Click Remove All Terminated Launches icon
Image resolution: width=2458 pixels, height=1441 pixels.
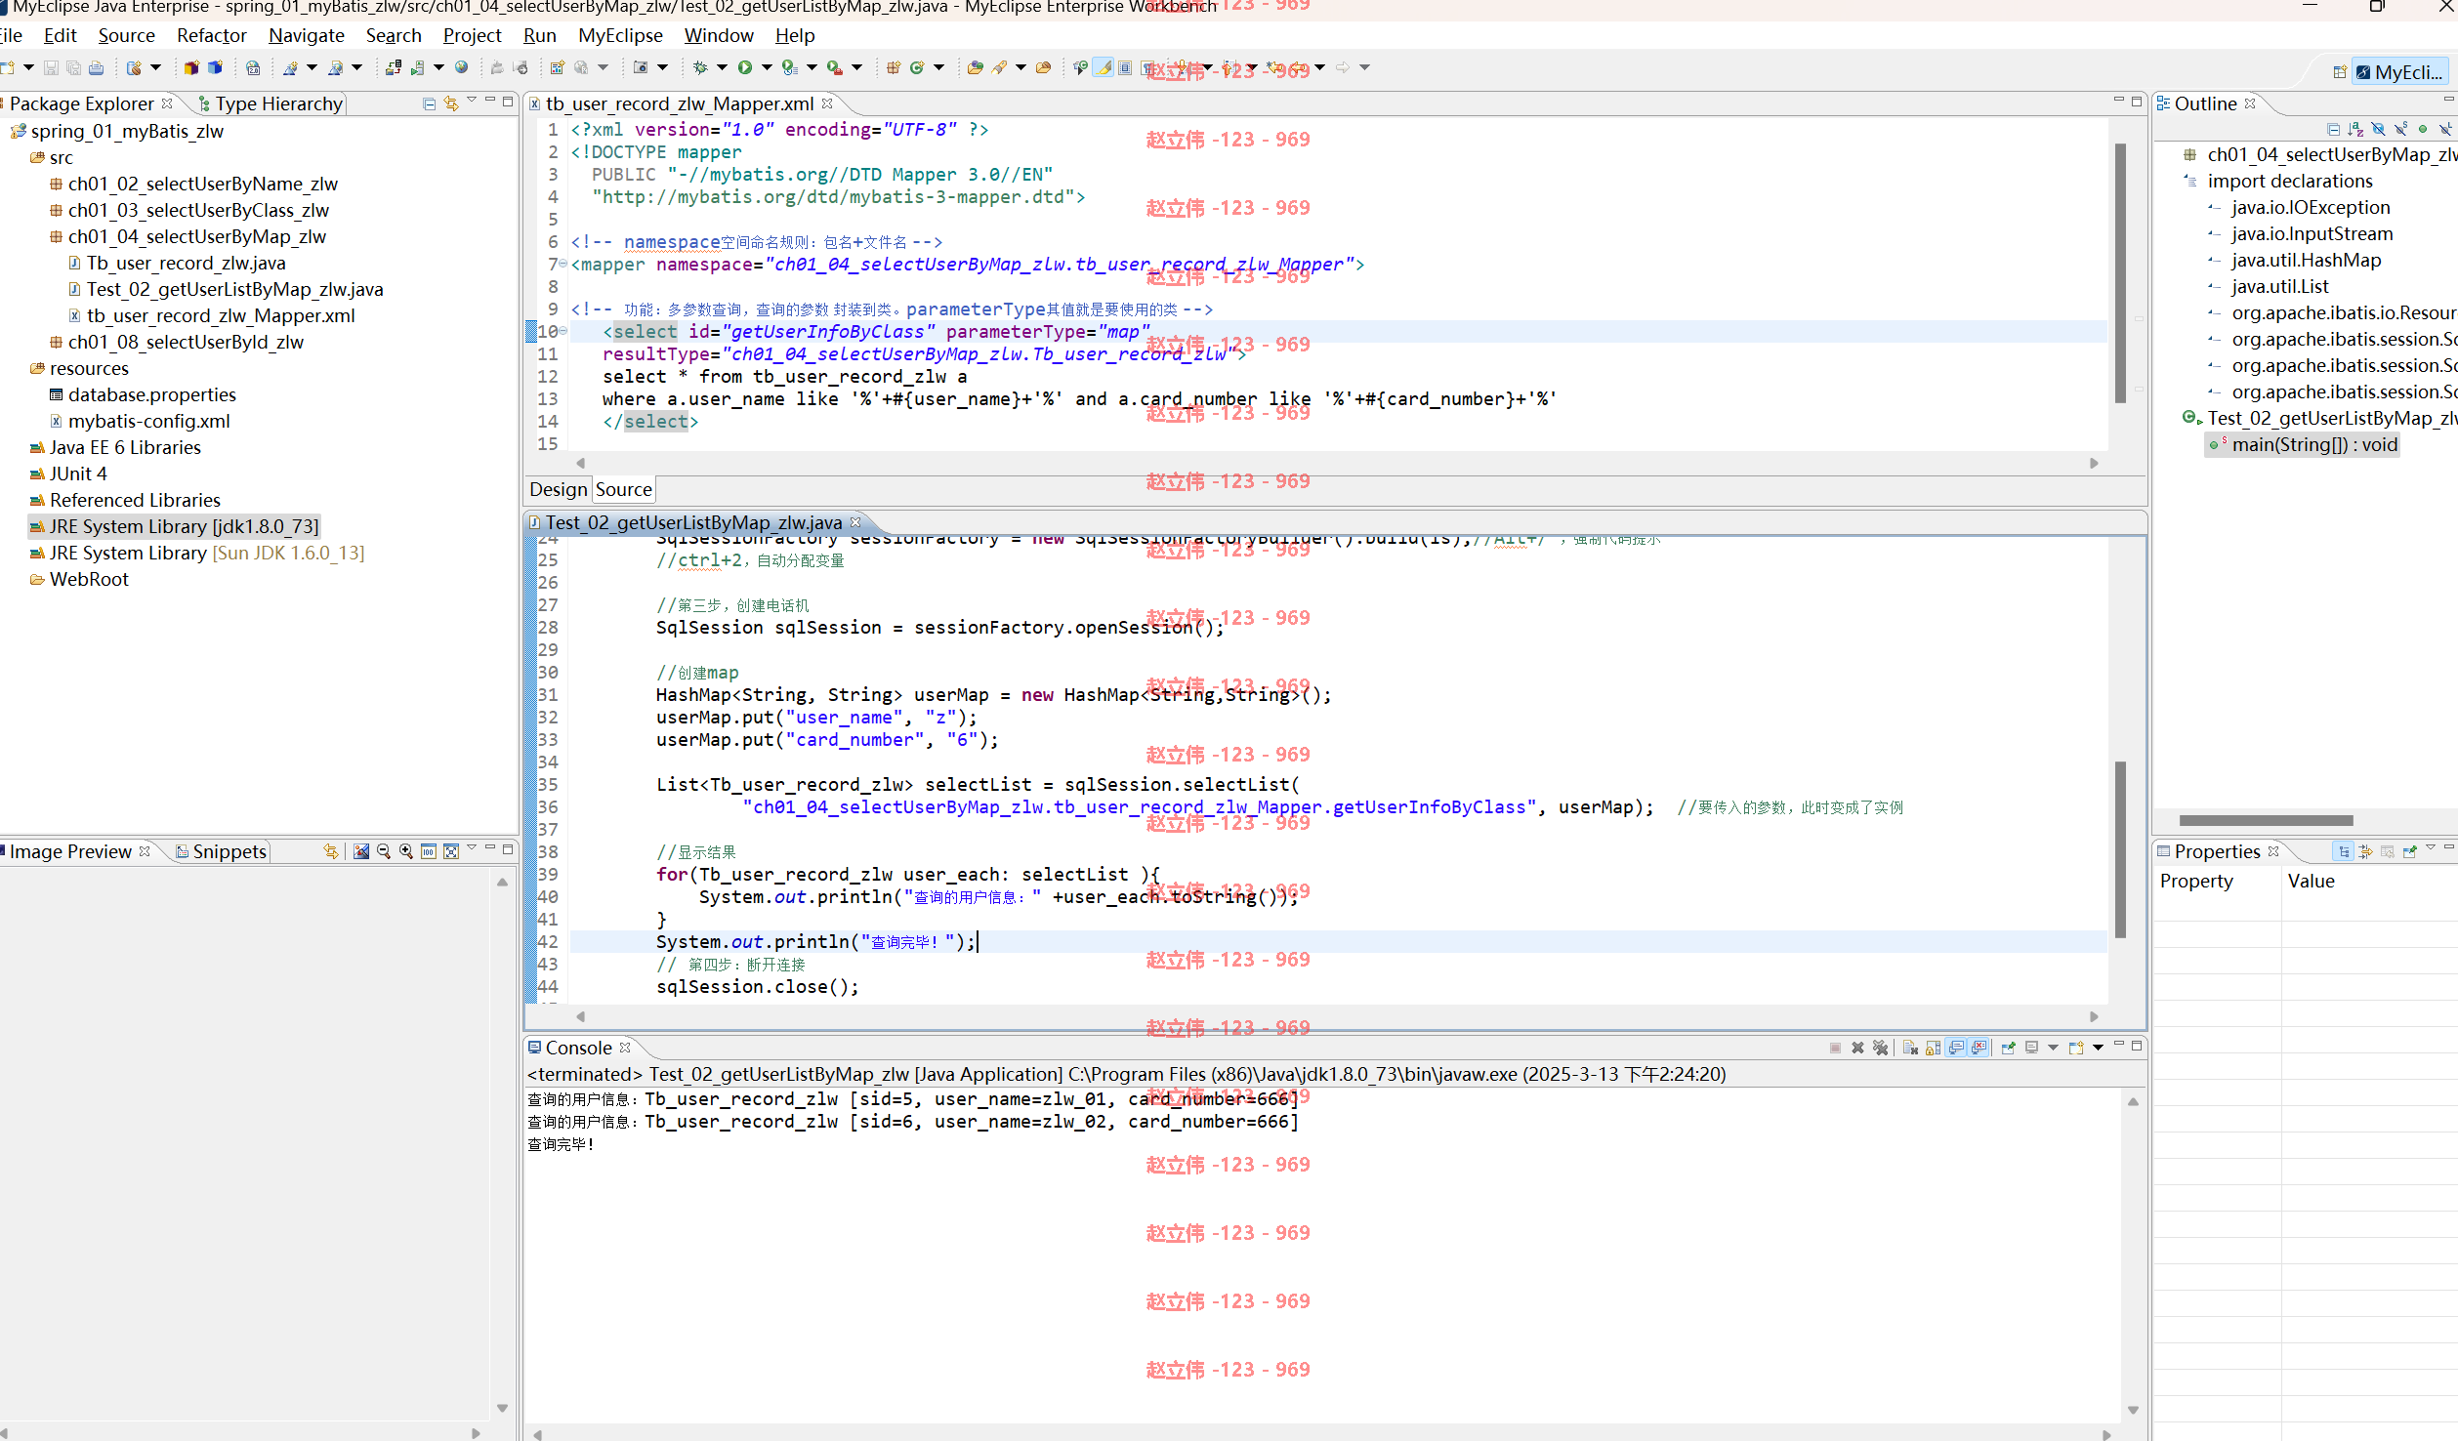click(x=1880, y=1048)
